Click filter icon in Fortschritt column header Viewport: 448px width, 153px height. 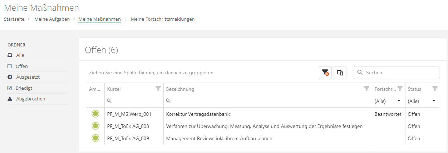400,89
